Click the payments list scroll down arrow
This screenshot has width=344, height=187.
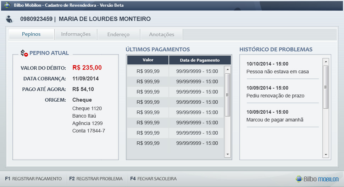228,154
